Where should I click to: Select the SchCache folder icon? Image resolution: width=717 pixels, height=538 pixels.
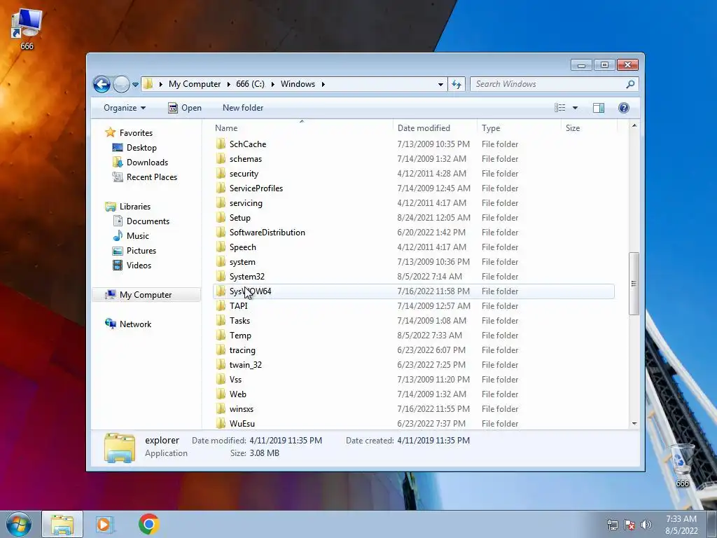[x=221, y=144]
